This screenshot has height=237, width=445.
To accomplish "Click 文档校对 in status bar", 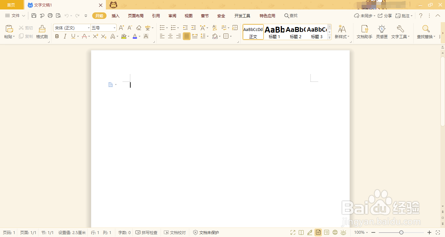I will 175,232.
